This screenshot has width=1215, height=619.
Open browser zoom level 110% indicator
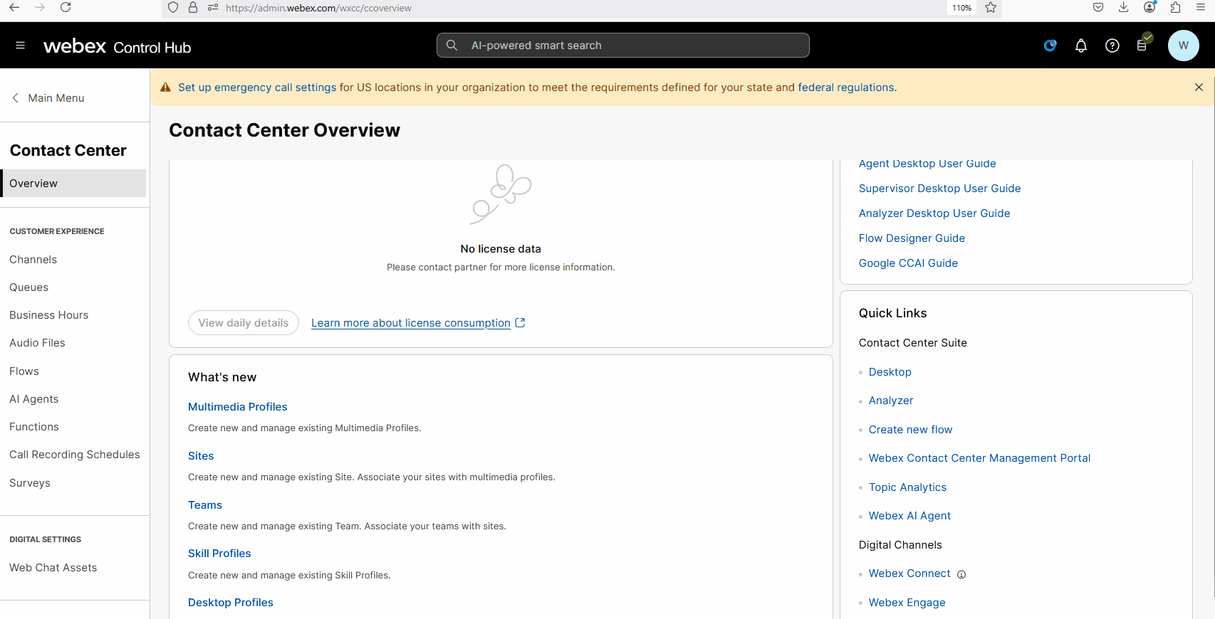pyautogui.click(x=961, y=8)
